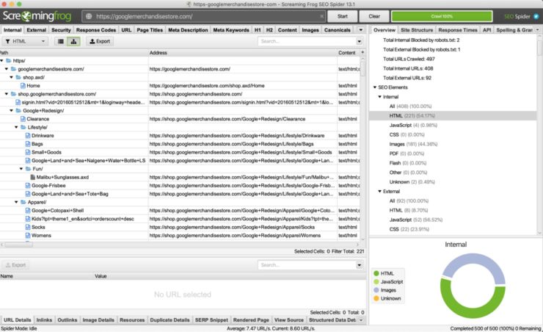Open the Page Titles tab
Screen dimensions: 543x332
150,30
